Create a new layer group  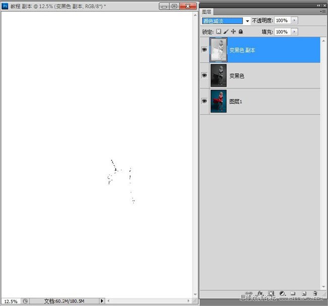293,293
